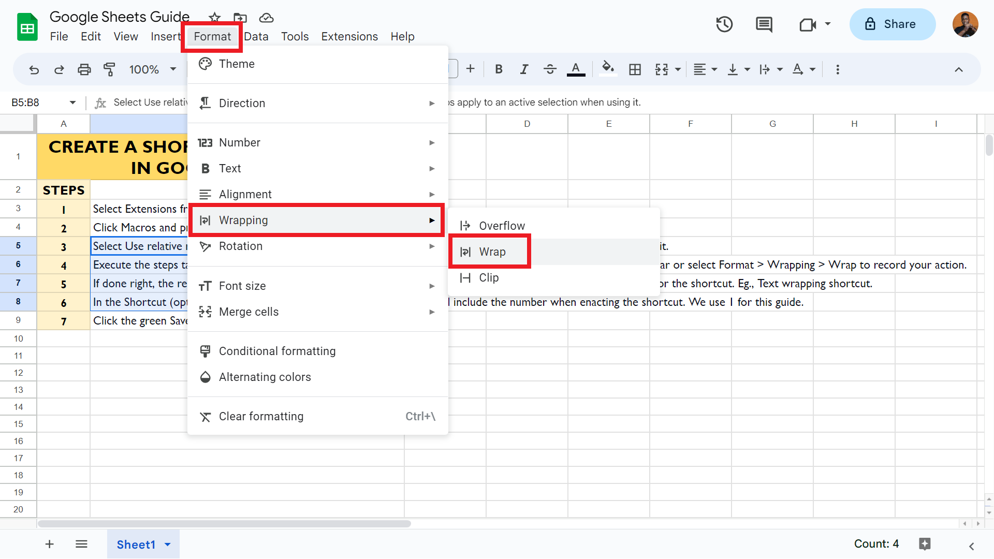Expand the Sheet1 tab dropdown arrow

coord(168,545)
